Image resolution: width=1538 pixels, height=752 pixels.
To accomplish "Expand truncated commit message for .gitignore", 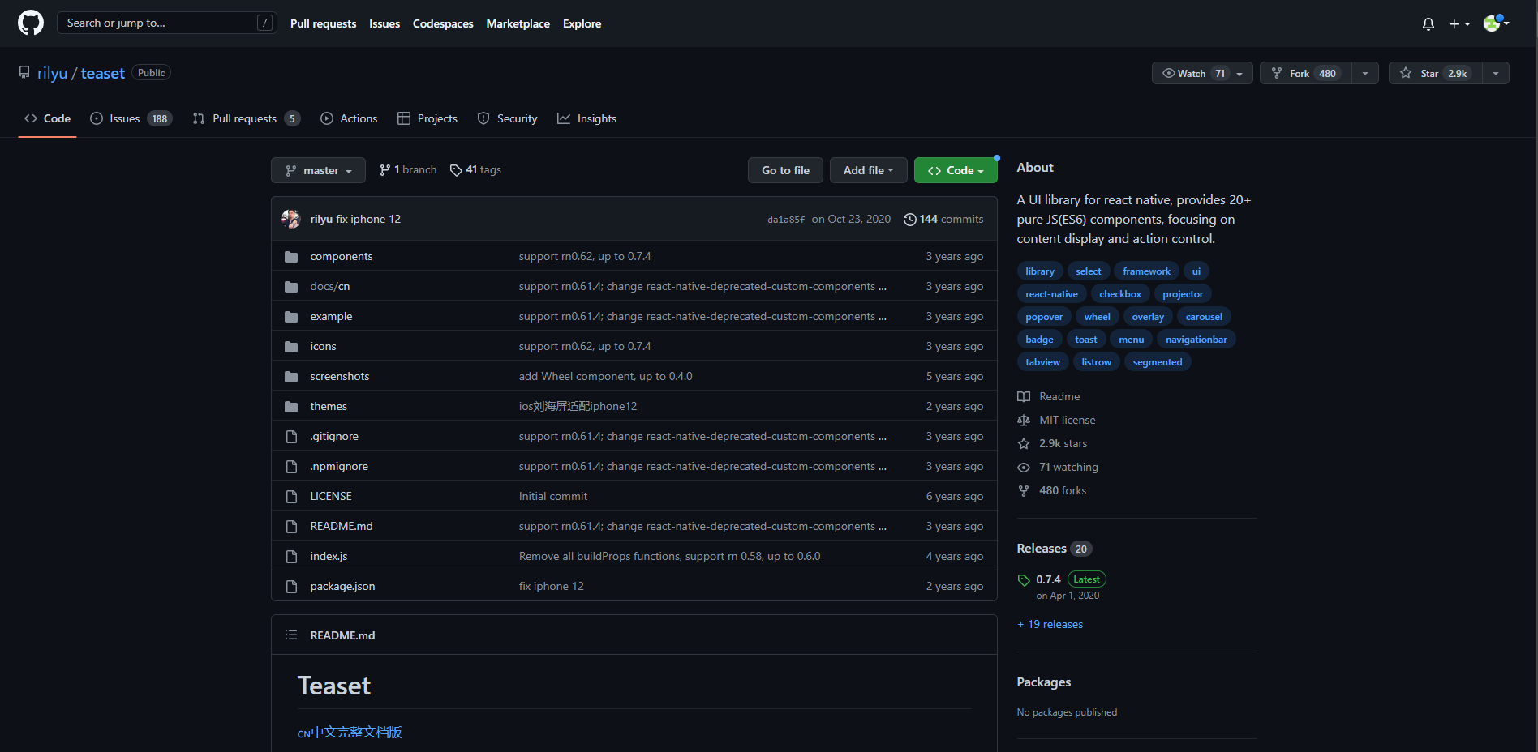I will [x=883, y=437].
